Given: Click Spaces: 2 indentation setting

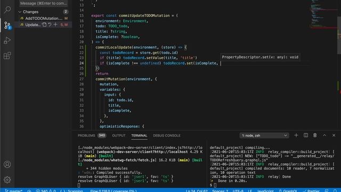Looking at the screenshot, I should tap(220, 190).
